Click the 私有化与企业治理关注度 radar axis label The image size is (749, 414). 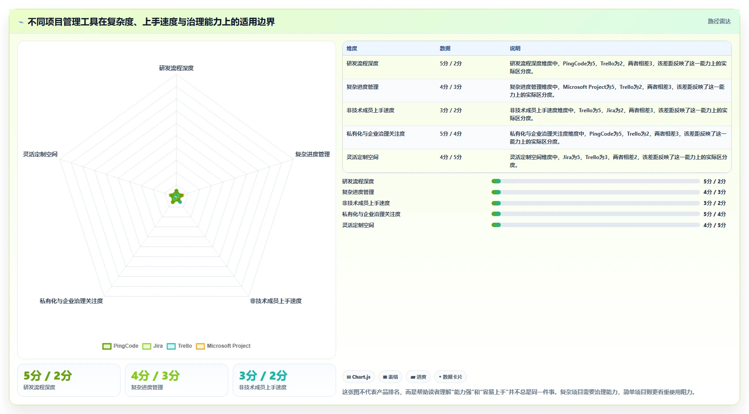pos(71,301)
